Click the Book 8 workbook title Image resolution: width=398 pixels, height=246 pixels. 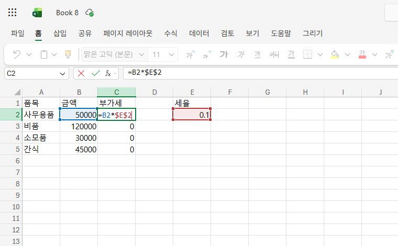coord(67,13)
